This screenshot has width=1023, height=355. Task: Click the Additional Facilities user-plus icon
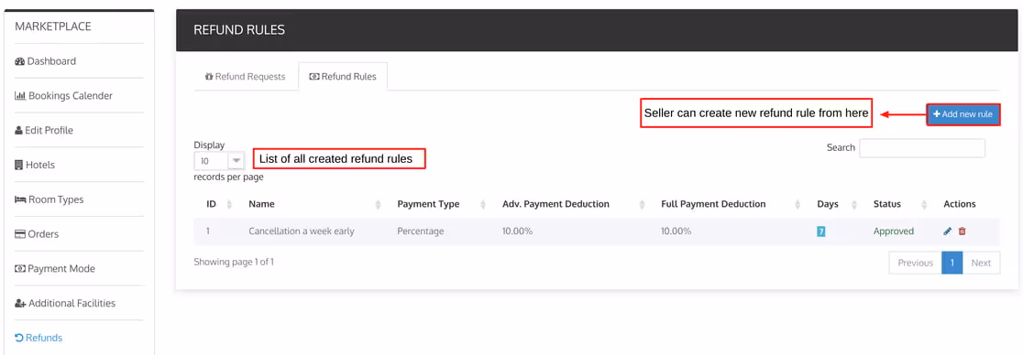click(x=20, y=304)
